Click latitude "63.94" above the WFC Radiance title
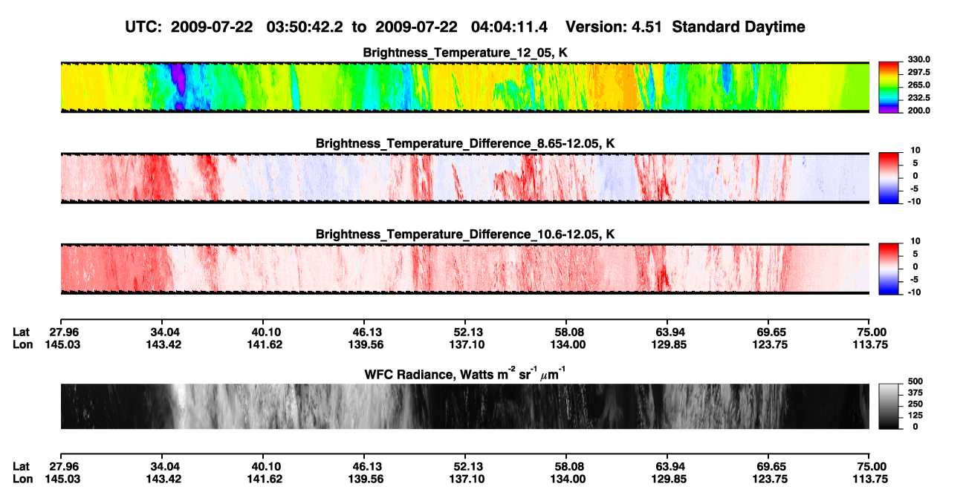Screen dimensions: 966x495 tap(668, 332)
